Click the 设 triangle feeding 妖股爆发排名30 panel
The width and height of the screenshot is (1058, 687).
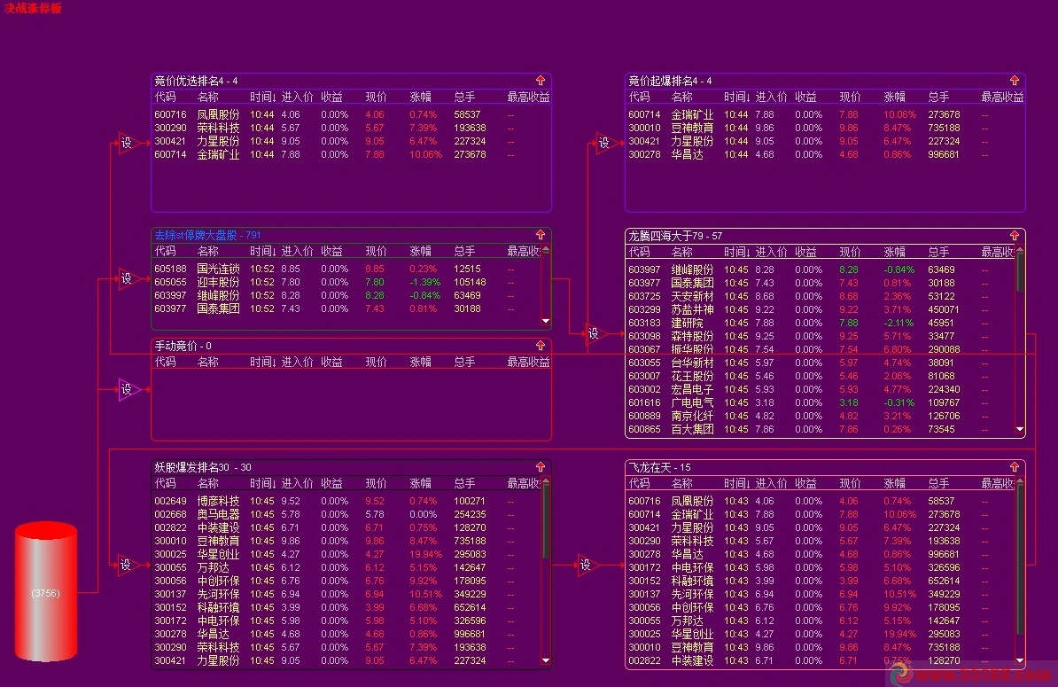[128, 565]
